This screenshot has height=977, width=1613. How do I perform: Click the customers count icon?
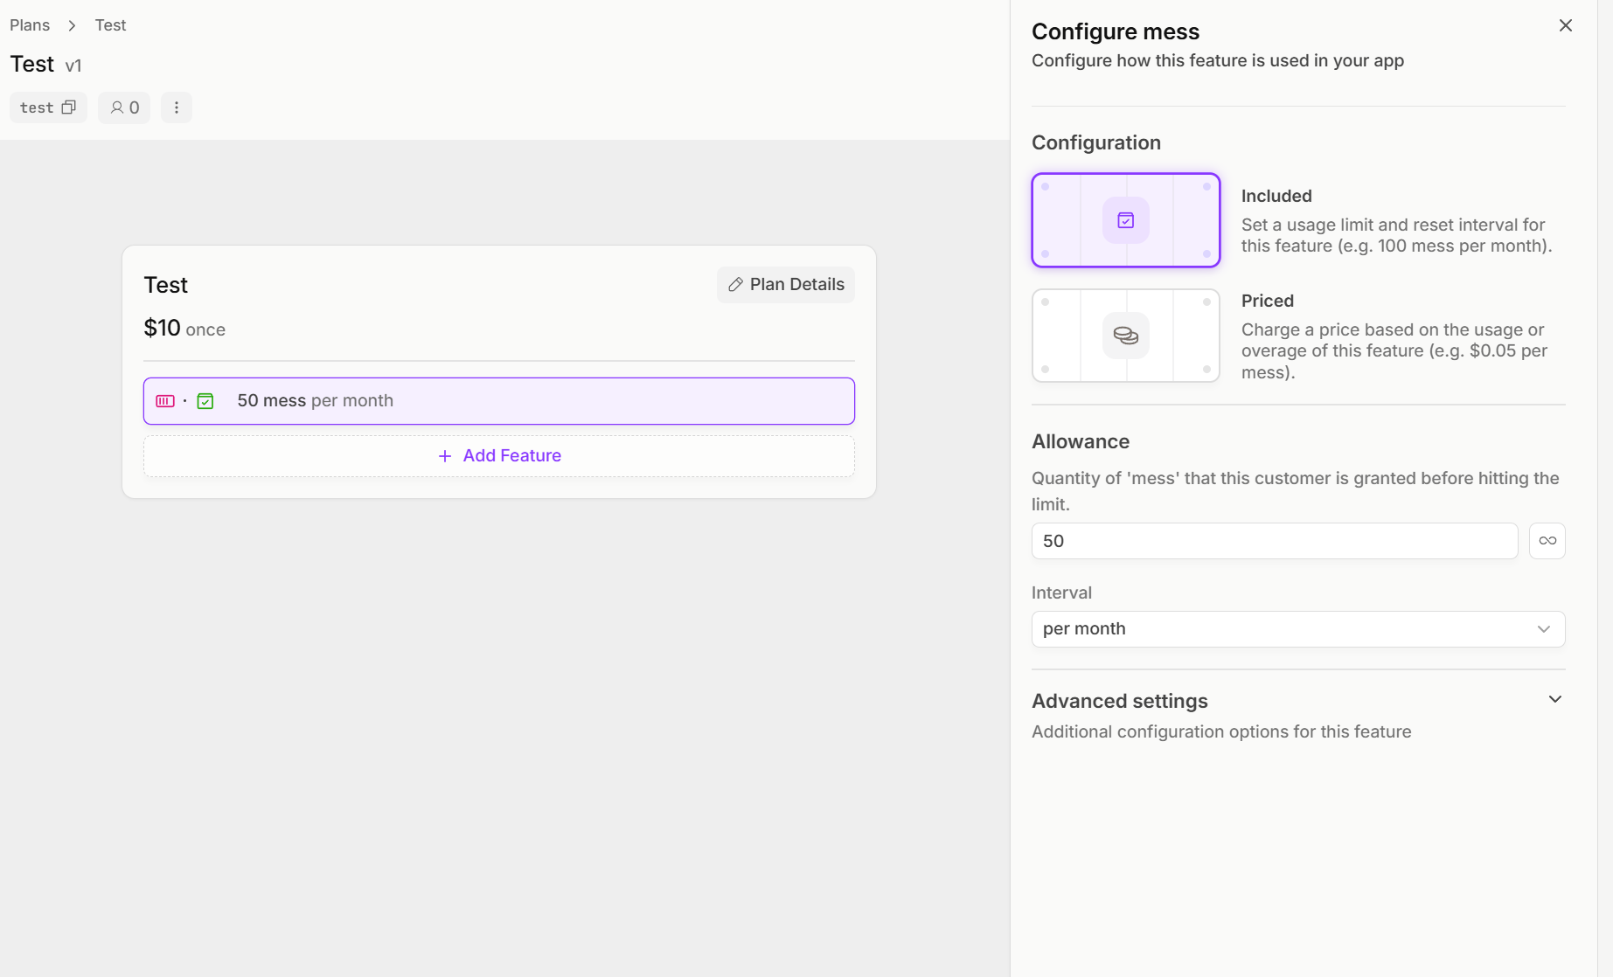pyautogui.click(x=116, y=107)
